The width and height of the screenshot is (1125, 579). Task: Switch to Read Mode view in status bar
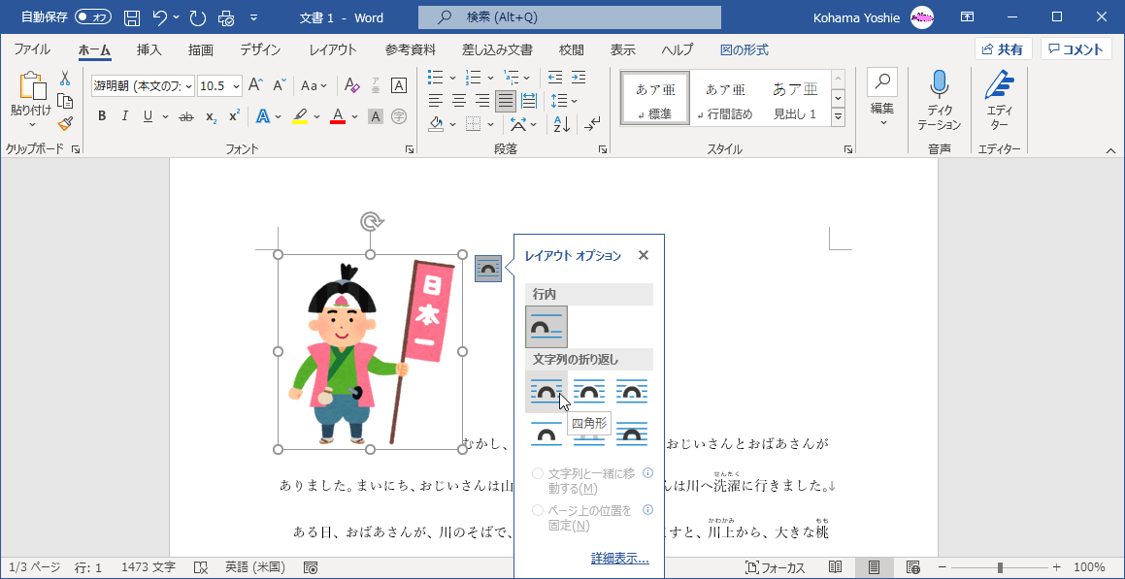coord(835,567)
